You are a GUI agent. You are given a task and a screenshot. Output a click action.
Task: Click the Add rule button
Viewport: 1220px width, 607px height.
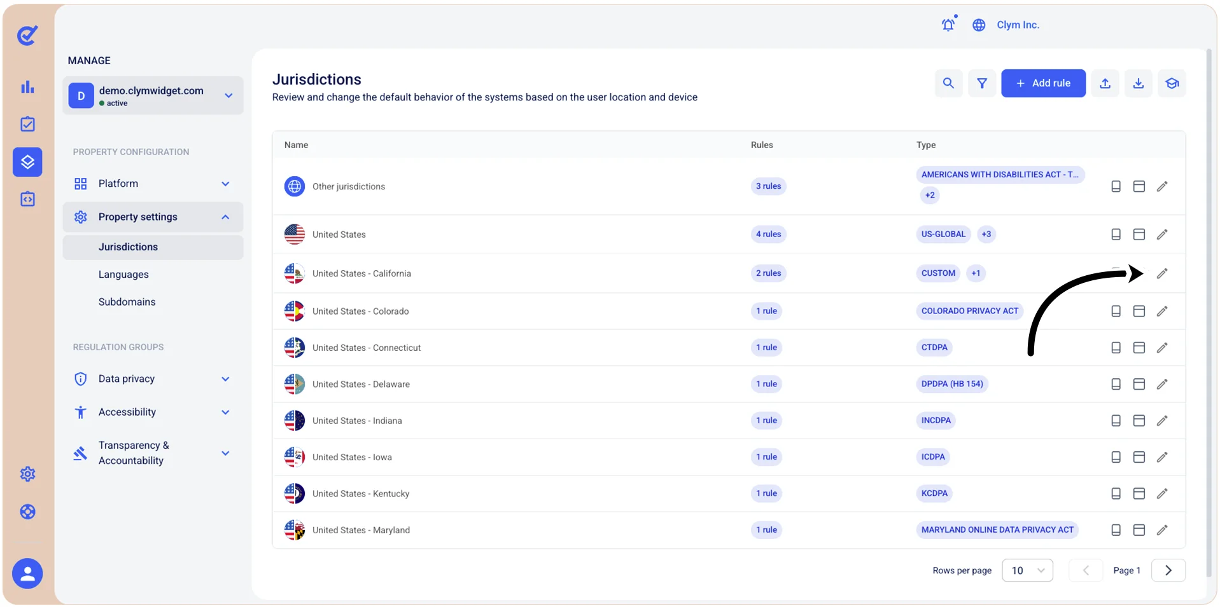pos(1043,83)
